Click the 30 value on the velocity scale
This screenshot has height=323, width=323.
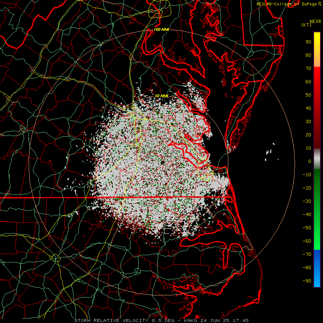(308, 122)
